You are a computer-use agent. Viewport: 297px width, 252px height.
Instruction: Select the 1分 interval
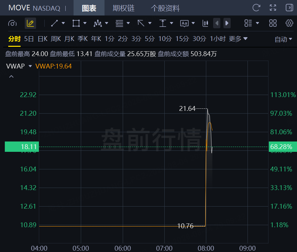[x=109, y=39]
